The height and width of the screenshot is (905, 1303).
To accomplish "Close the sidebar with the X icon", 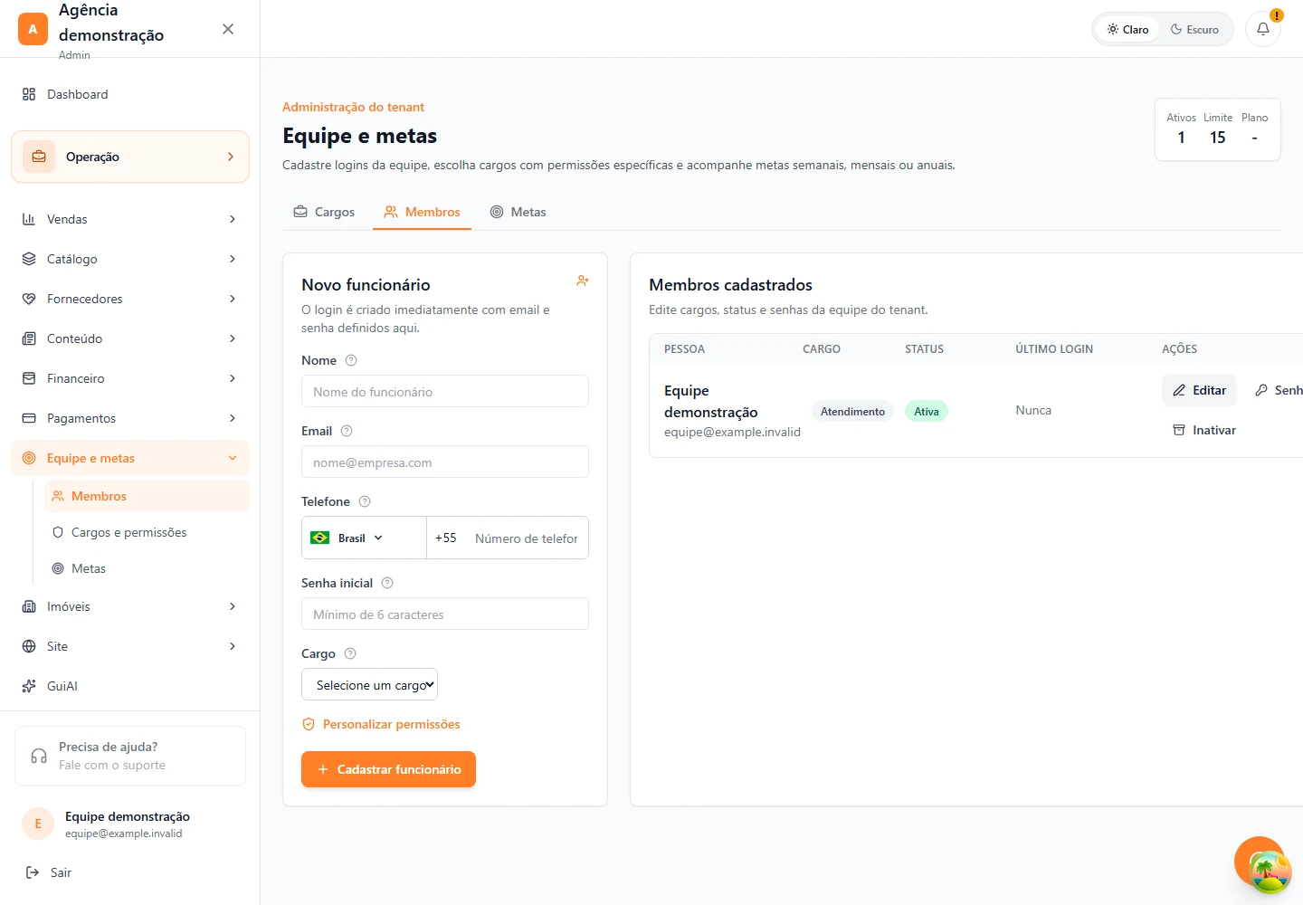I will tap(228, 29).
